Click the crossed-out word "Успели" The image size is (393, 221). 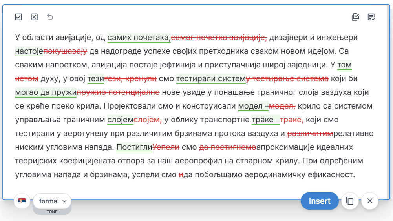166,147
